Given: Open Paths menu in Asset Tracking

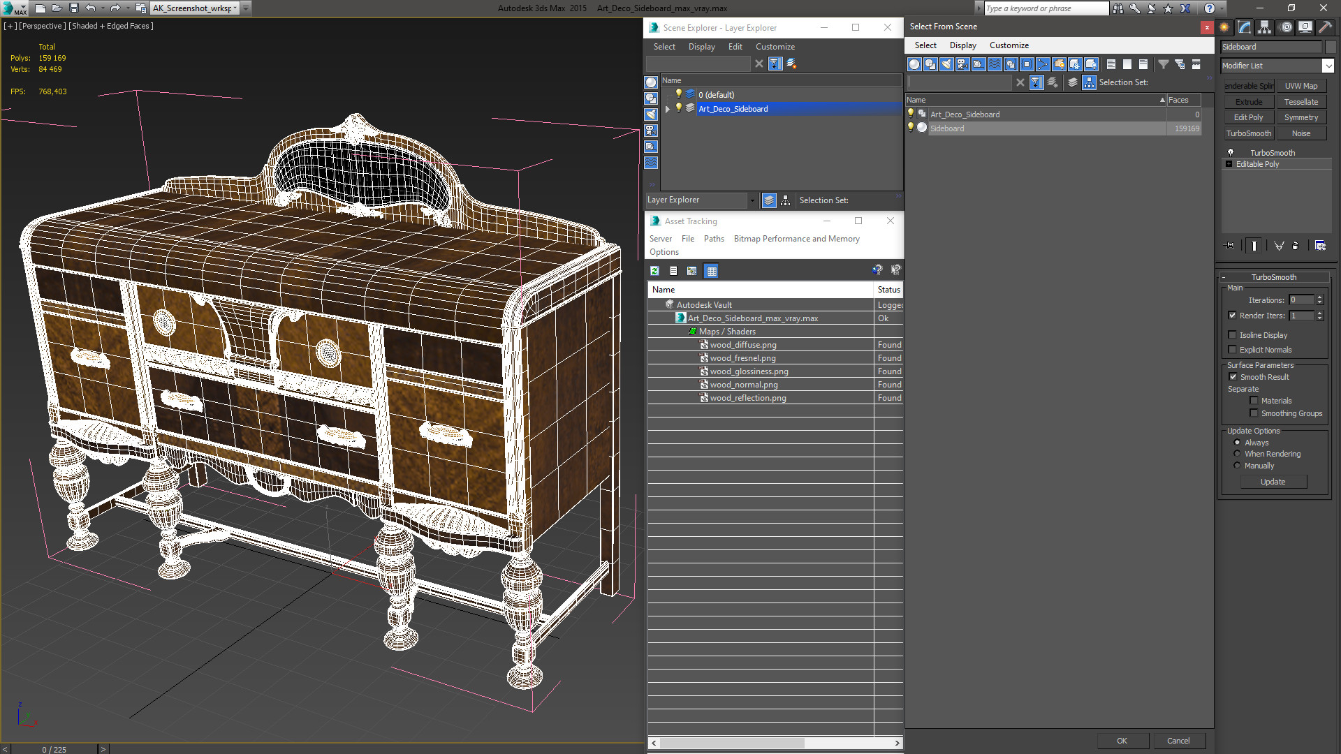Looking at the screenshot, I should [714, 239].
